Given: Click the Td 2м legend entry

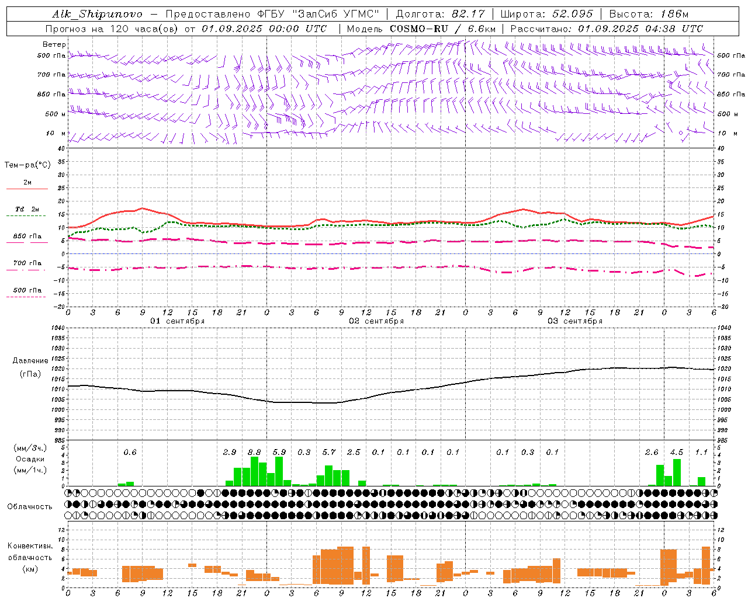Looking at the screenshot, I should 27,209.
